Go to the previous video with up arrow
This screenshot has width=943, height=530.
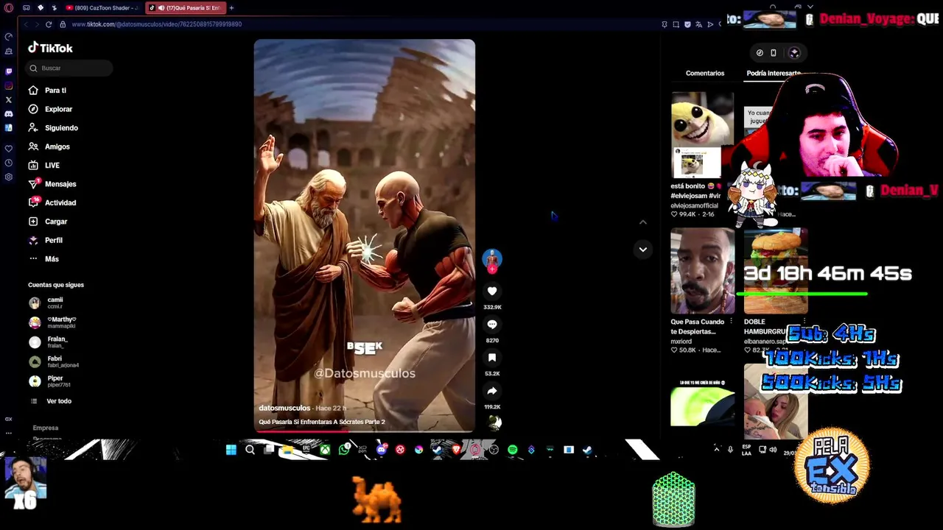tap(643, 222)
